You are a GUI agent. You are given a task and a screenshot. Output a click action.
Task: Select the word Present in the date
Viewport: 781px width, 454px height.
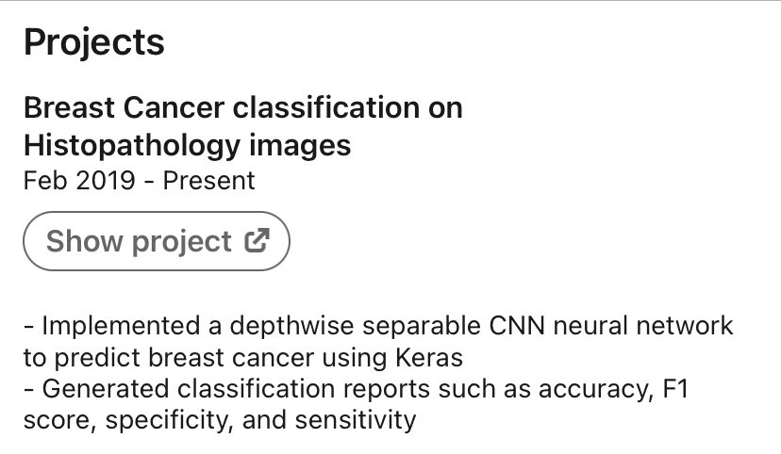click(209, 180)
